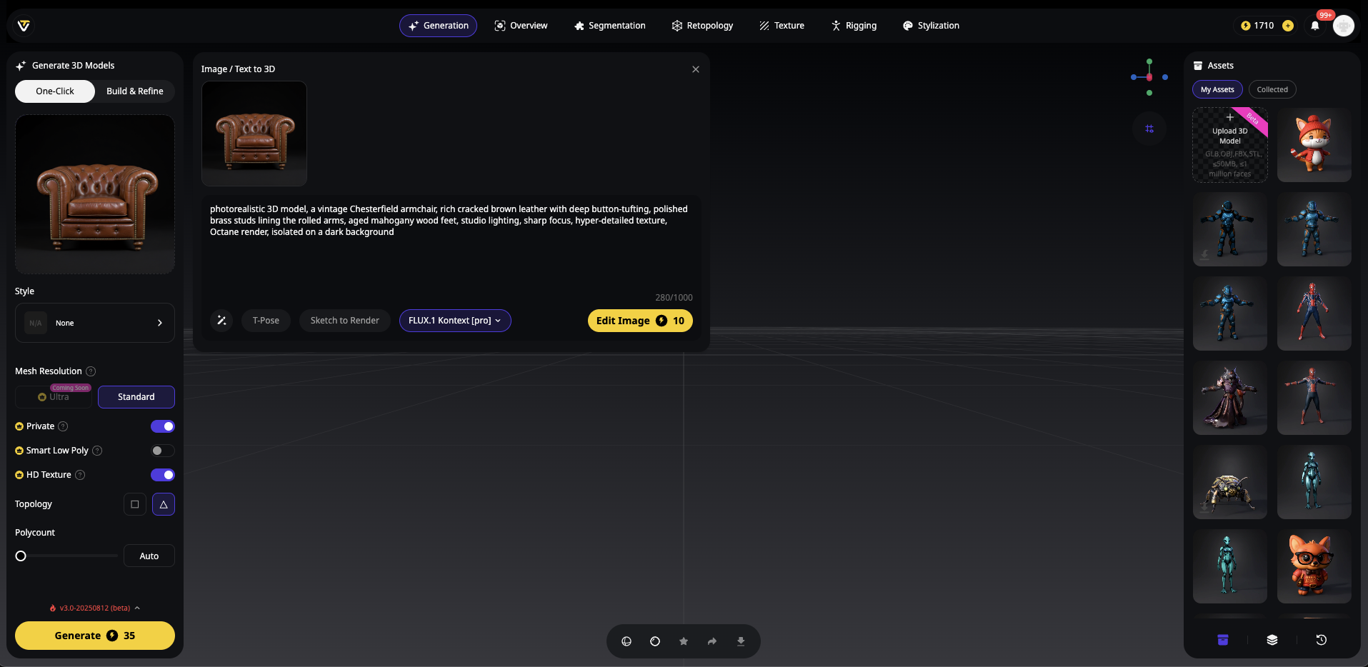This screenshot has width=1368, height=667.
Task: Open the history clock icon in Assets panel
Action: 1321,640
